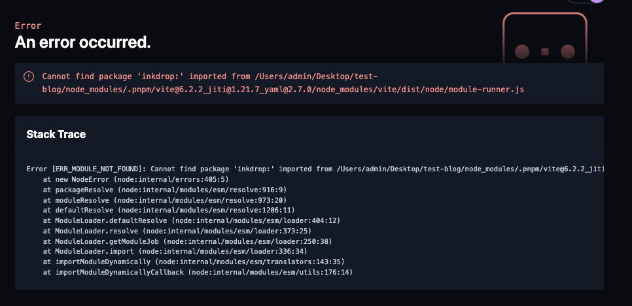
Task: Click the "Stack Trace" section heading
Action: (56, 134)
